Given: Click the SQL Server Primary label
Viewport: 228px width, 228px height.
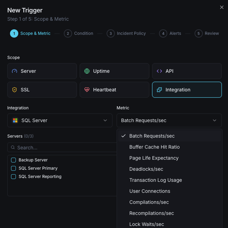Looking at the screenshot, I should click(38, 168).
